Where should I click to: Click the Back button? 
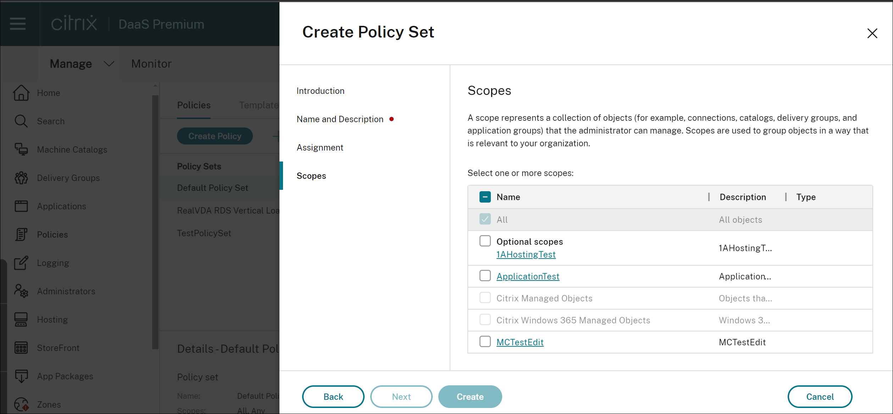click(x=333, y=396)
